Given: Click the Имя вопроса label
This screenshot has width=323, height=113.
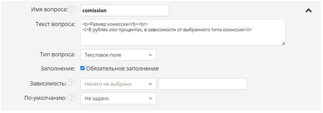Looking at the screenshot, I should [50, 9].
